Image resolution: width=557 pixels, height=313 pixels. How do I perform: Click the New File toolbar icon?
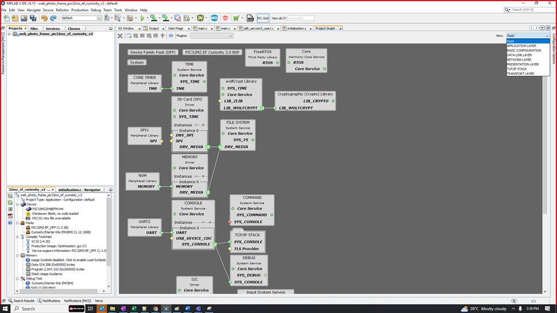coord(6,18)
